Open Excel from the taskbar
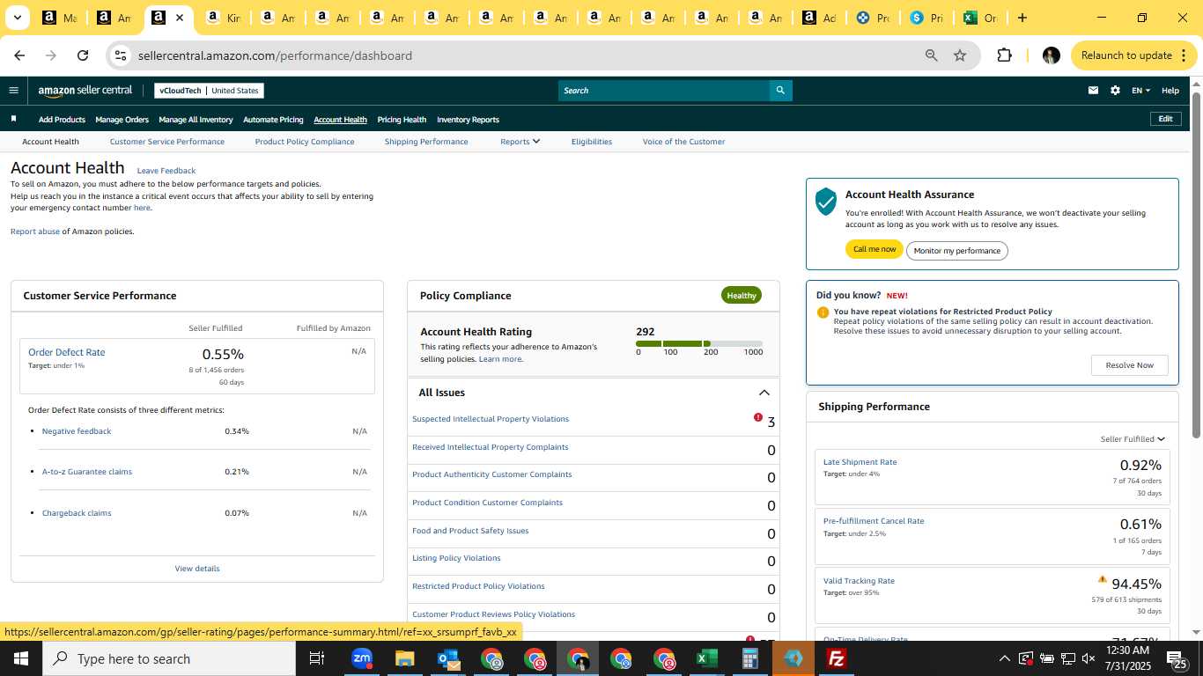The width and height of the screenshot is (1203, 676). tap(706, 658)
